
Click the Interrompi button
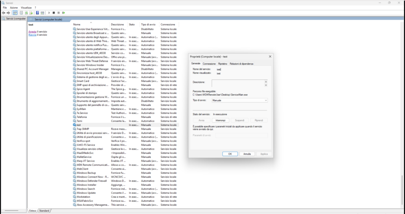[221, 120]
